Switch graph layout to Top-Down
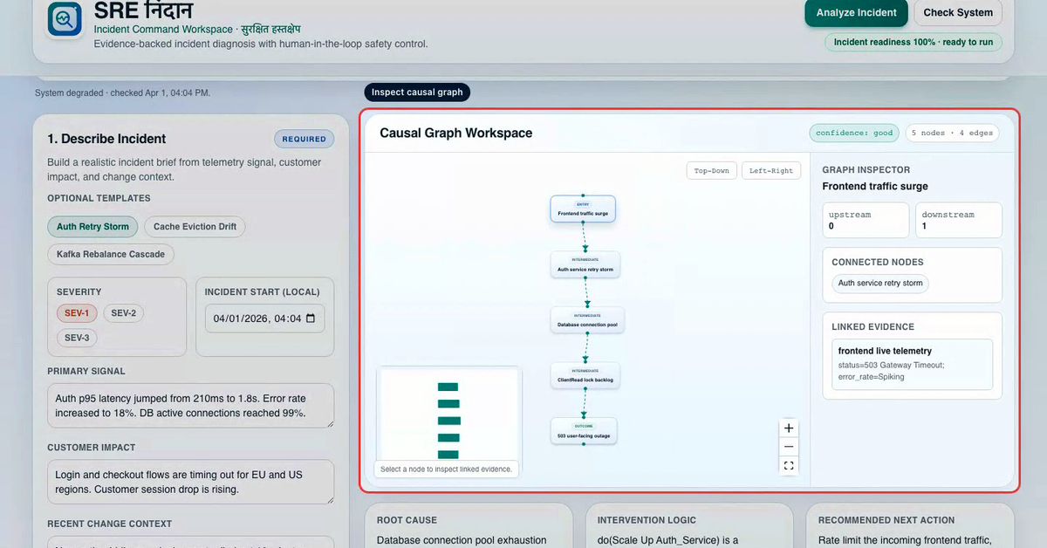Screen dimensions: 1047x548 712,171
